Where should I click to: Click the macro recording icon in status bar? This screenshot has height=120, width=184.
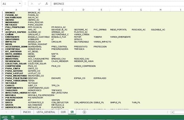[x=13, y=117]
